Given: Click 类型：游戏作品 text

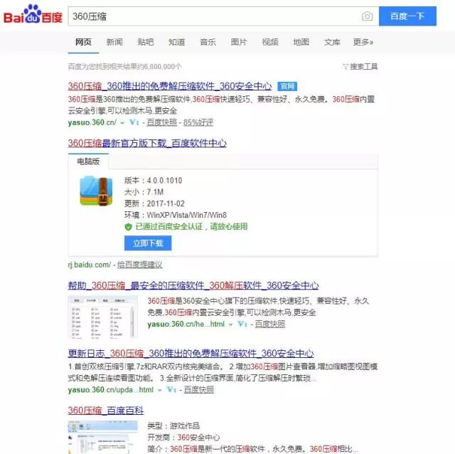Looking at the screenshot, I should tap(173, 426).
